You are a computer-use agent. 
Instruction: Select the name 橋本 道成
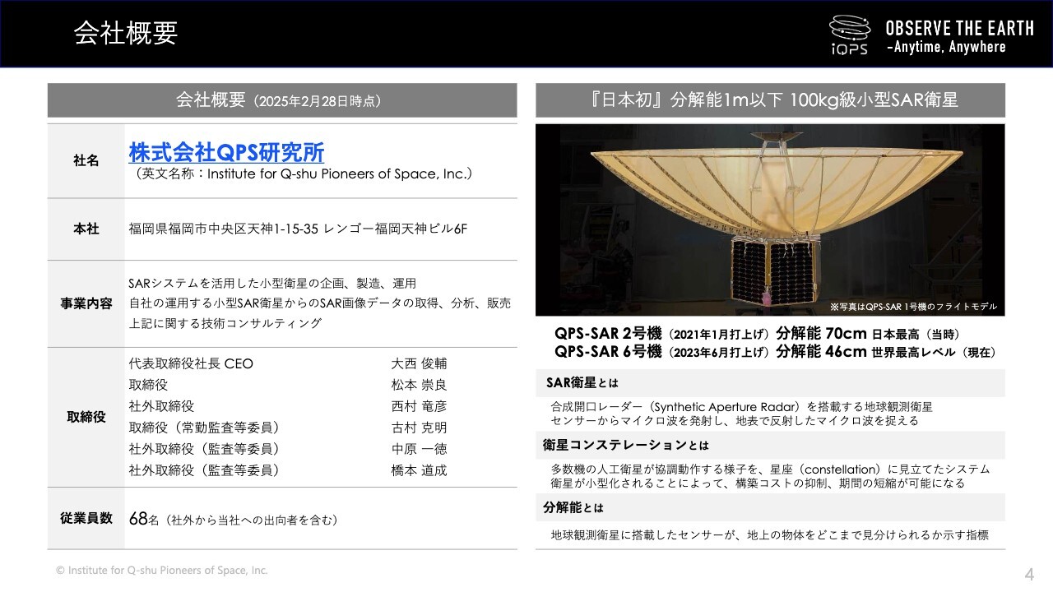click(x=419, y=470)
